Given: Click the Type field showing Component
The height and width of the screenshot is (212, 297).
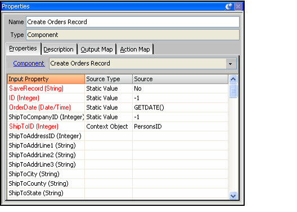Looking at the screenshot, I should 133,35.
